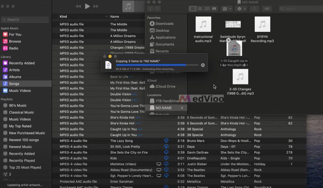This screenshot has width=323, height=188.
Task: Select the 1TB HardDrive location
Action: click(164, 101)
